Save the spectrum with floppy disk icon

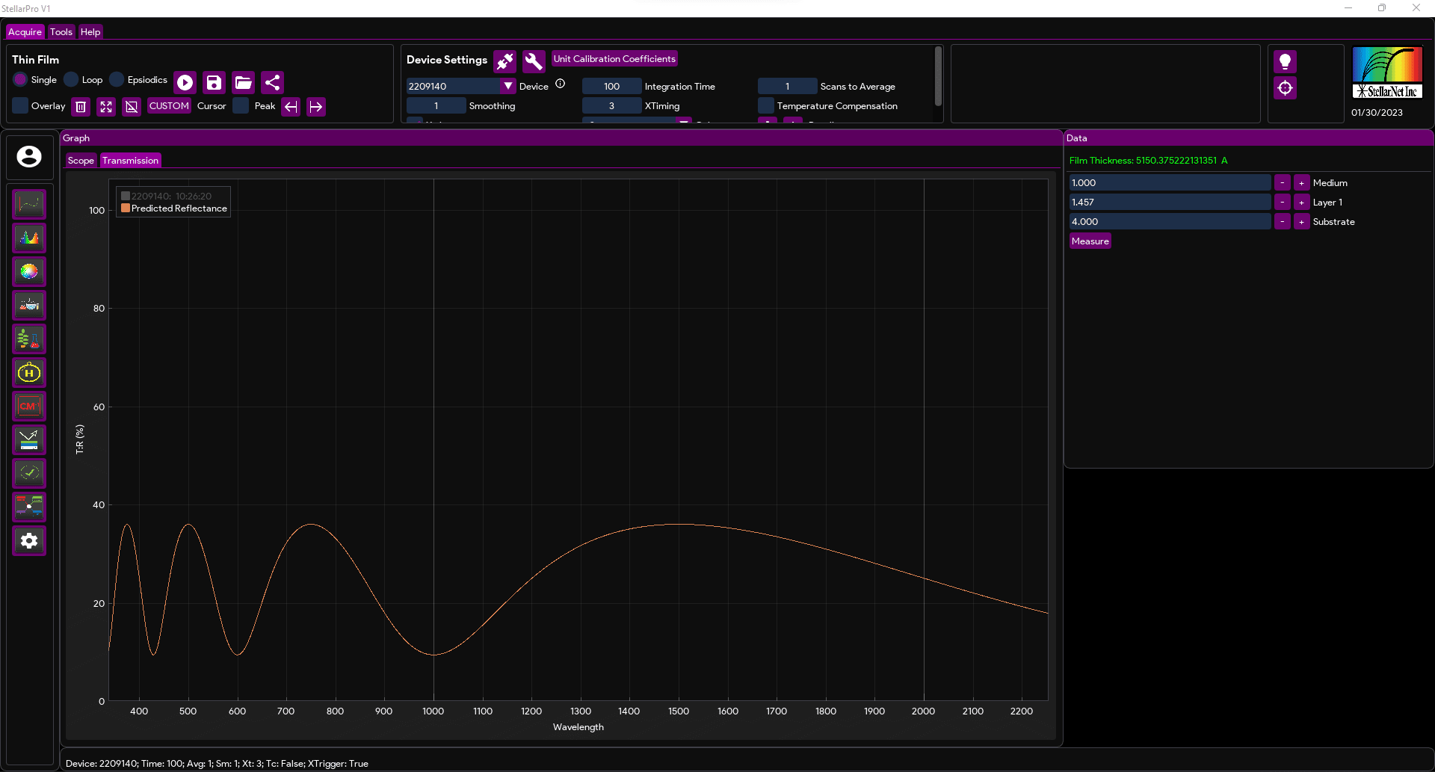214,82
